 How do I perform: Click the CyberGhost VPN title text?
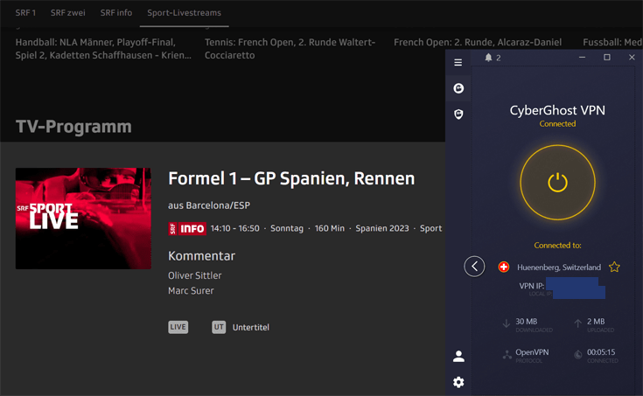pos(557,110)
